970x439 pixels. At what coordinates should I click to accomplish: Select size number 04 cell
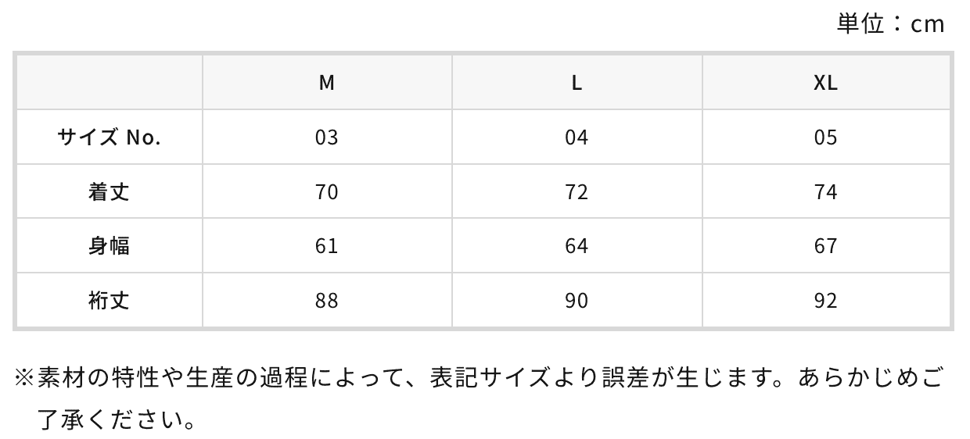[x=577, y=137]
